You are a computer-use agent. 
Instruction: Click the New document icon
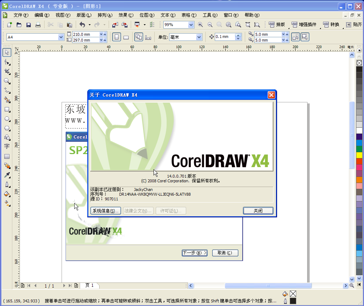point(9,25)
